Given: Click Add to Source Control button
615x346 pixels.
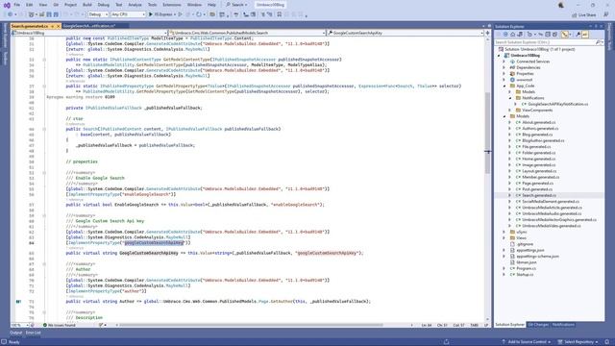Looking at the screenshot, I should pyautogui.click(x=526, y=342).
